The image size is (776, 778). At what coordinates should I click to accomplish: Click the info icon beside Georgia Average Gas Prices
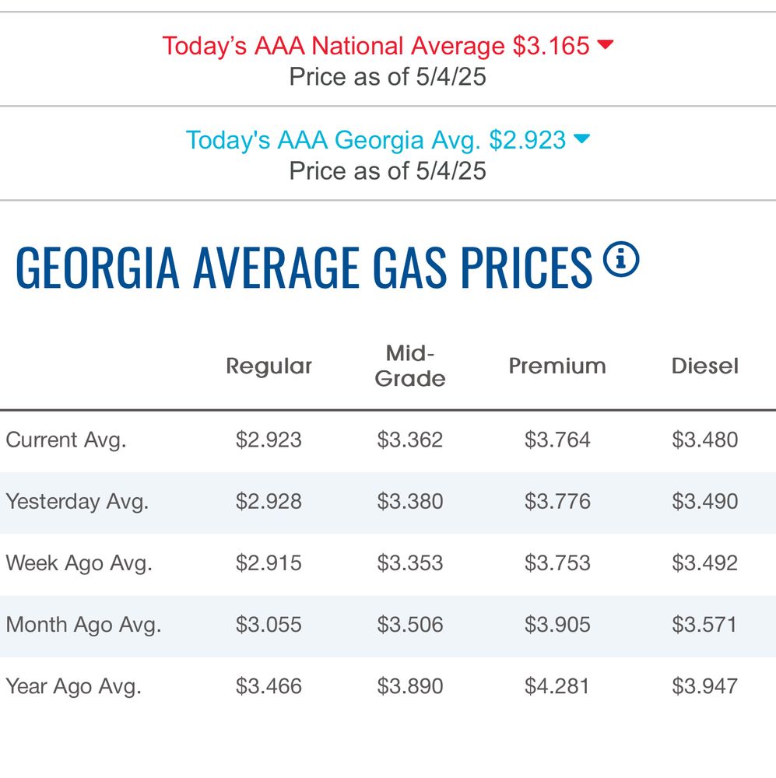click(x=620, y=261)
